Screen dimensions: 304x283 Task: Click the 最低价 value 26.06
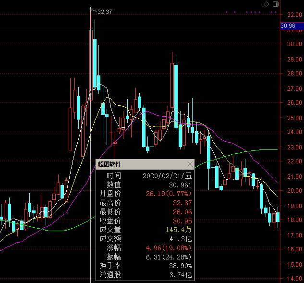(182, 212)
